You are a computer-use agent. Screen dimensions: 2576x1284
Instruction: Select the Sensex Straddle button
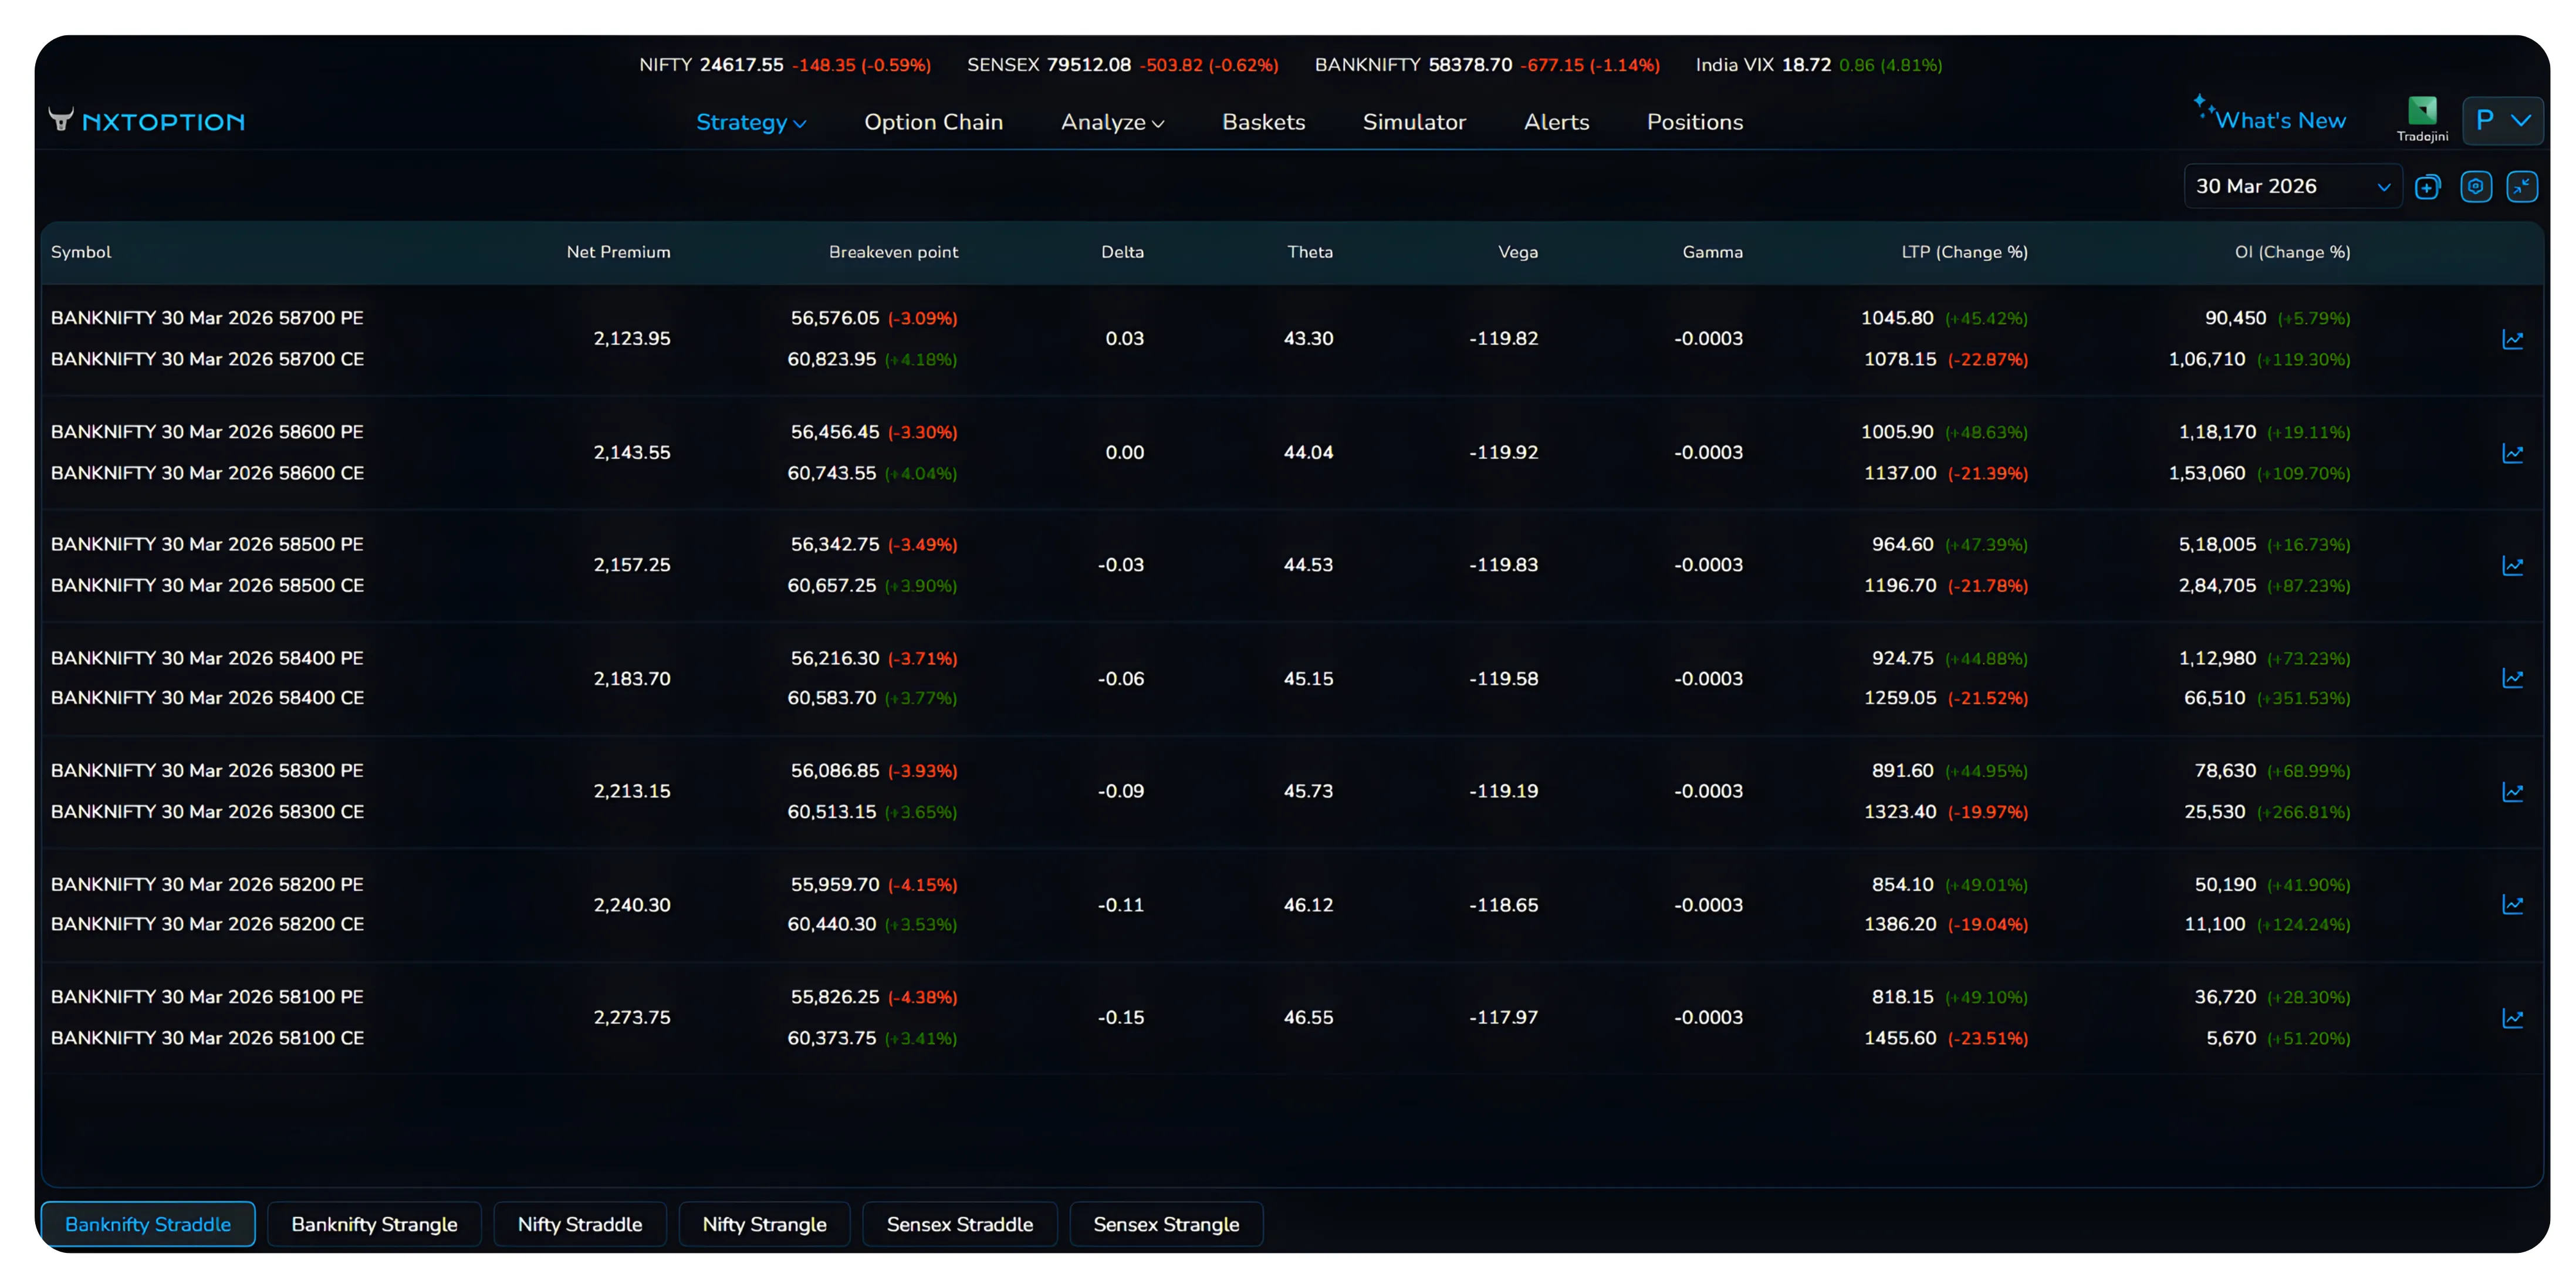(959, 1224)
